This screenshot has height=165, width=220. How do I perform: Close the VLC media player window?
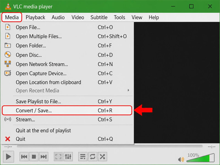(x=210, y=6)
